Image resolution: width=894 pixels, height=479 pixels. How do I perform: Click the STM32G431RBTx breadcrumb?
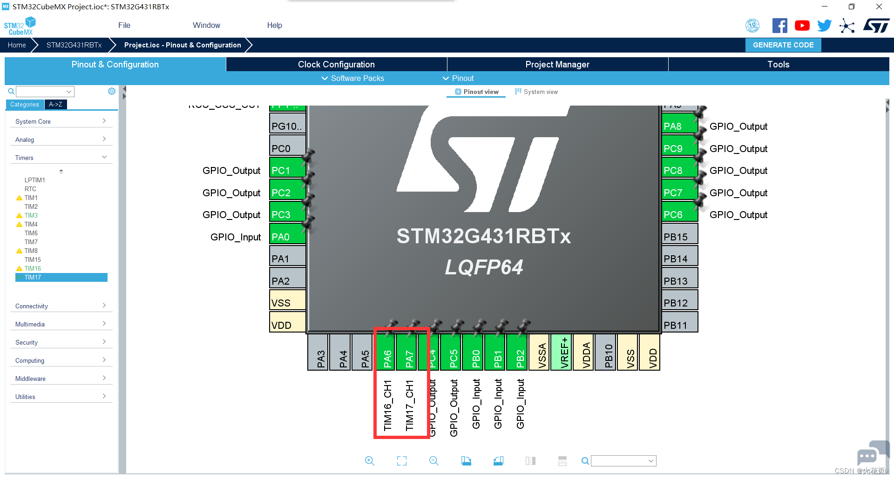tap(74, 45)
